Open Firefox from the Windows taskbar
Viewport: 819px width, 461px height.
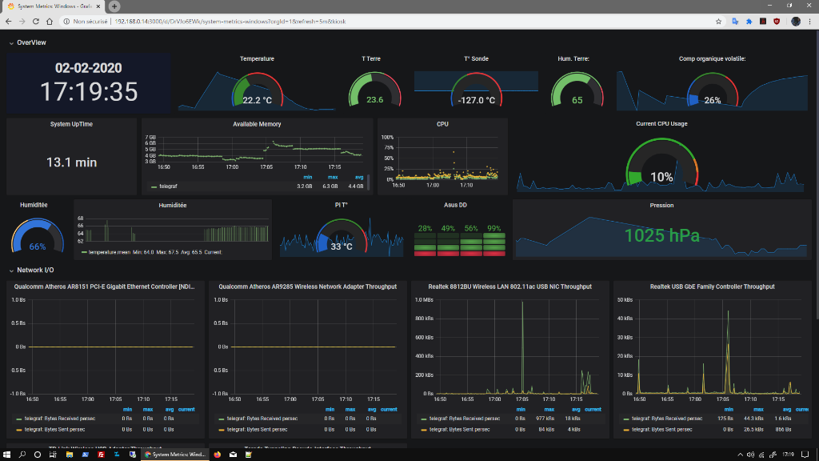217,454
